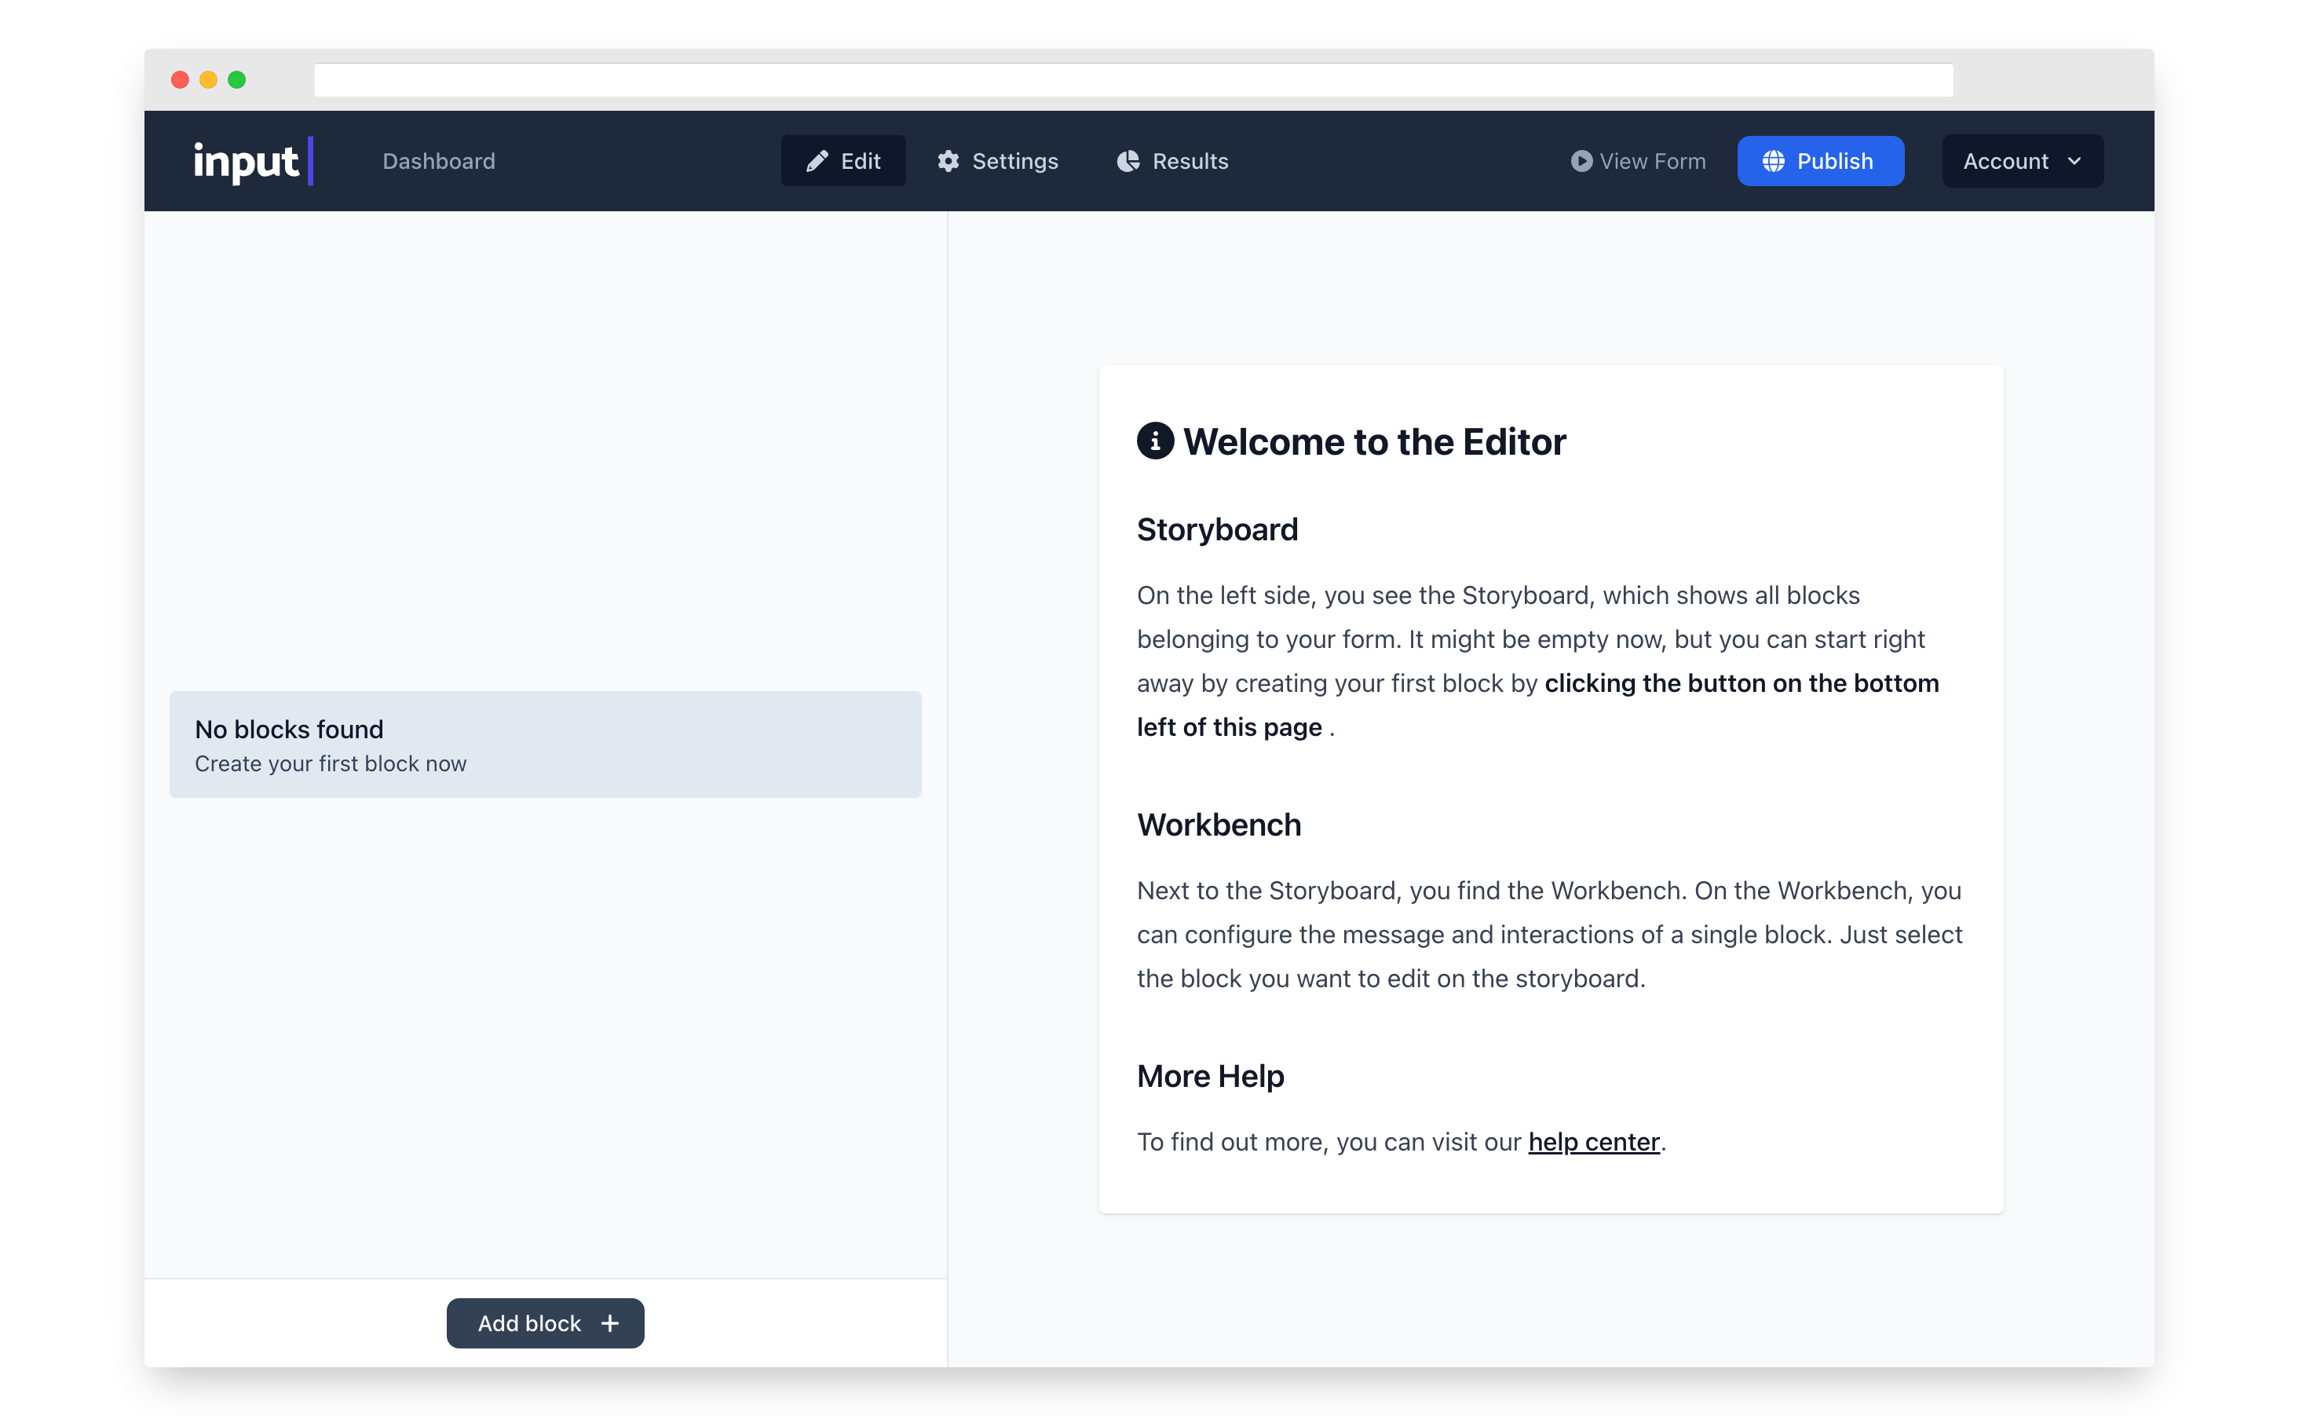Click the pencil icon on Edit
The height and width of the screenshot is (1416, 2299).
click(x=817, y=161)
